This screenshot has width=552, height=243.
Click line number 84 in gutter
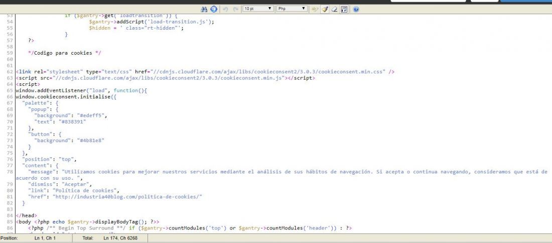coord(10,215)
